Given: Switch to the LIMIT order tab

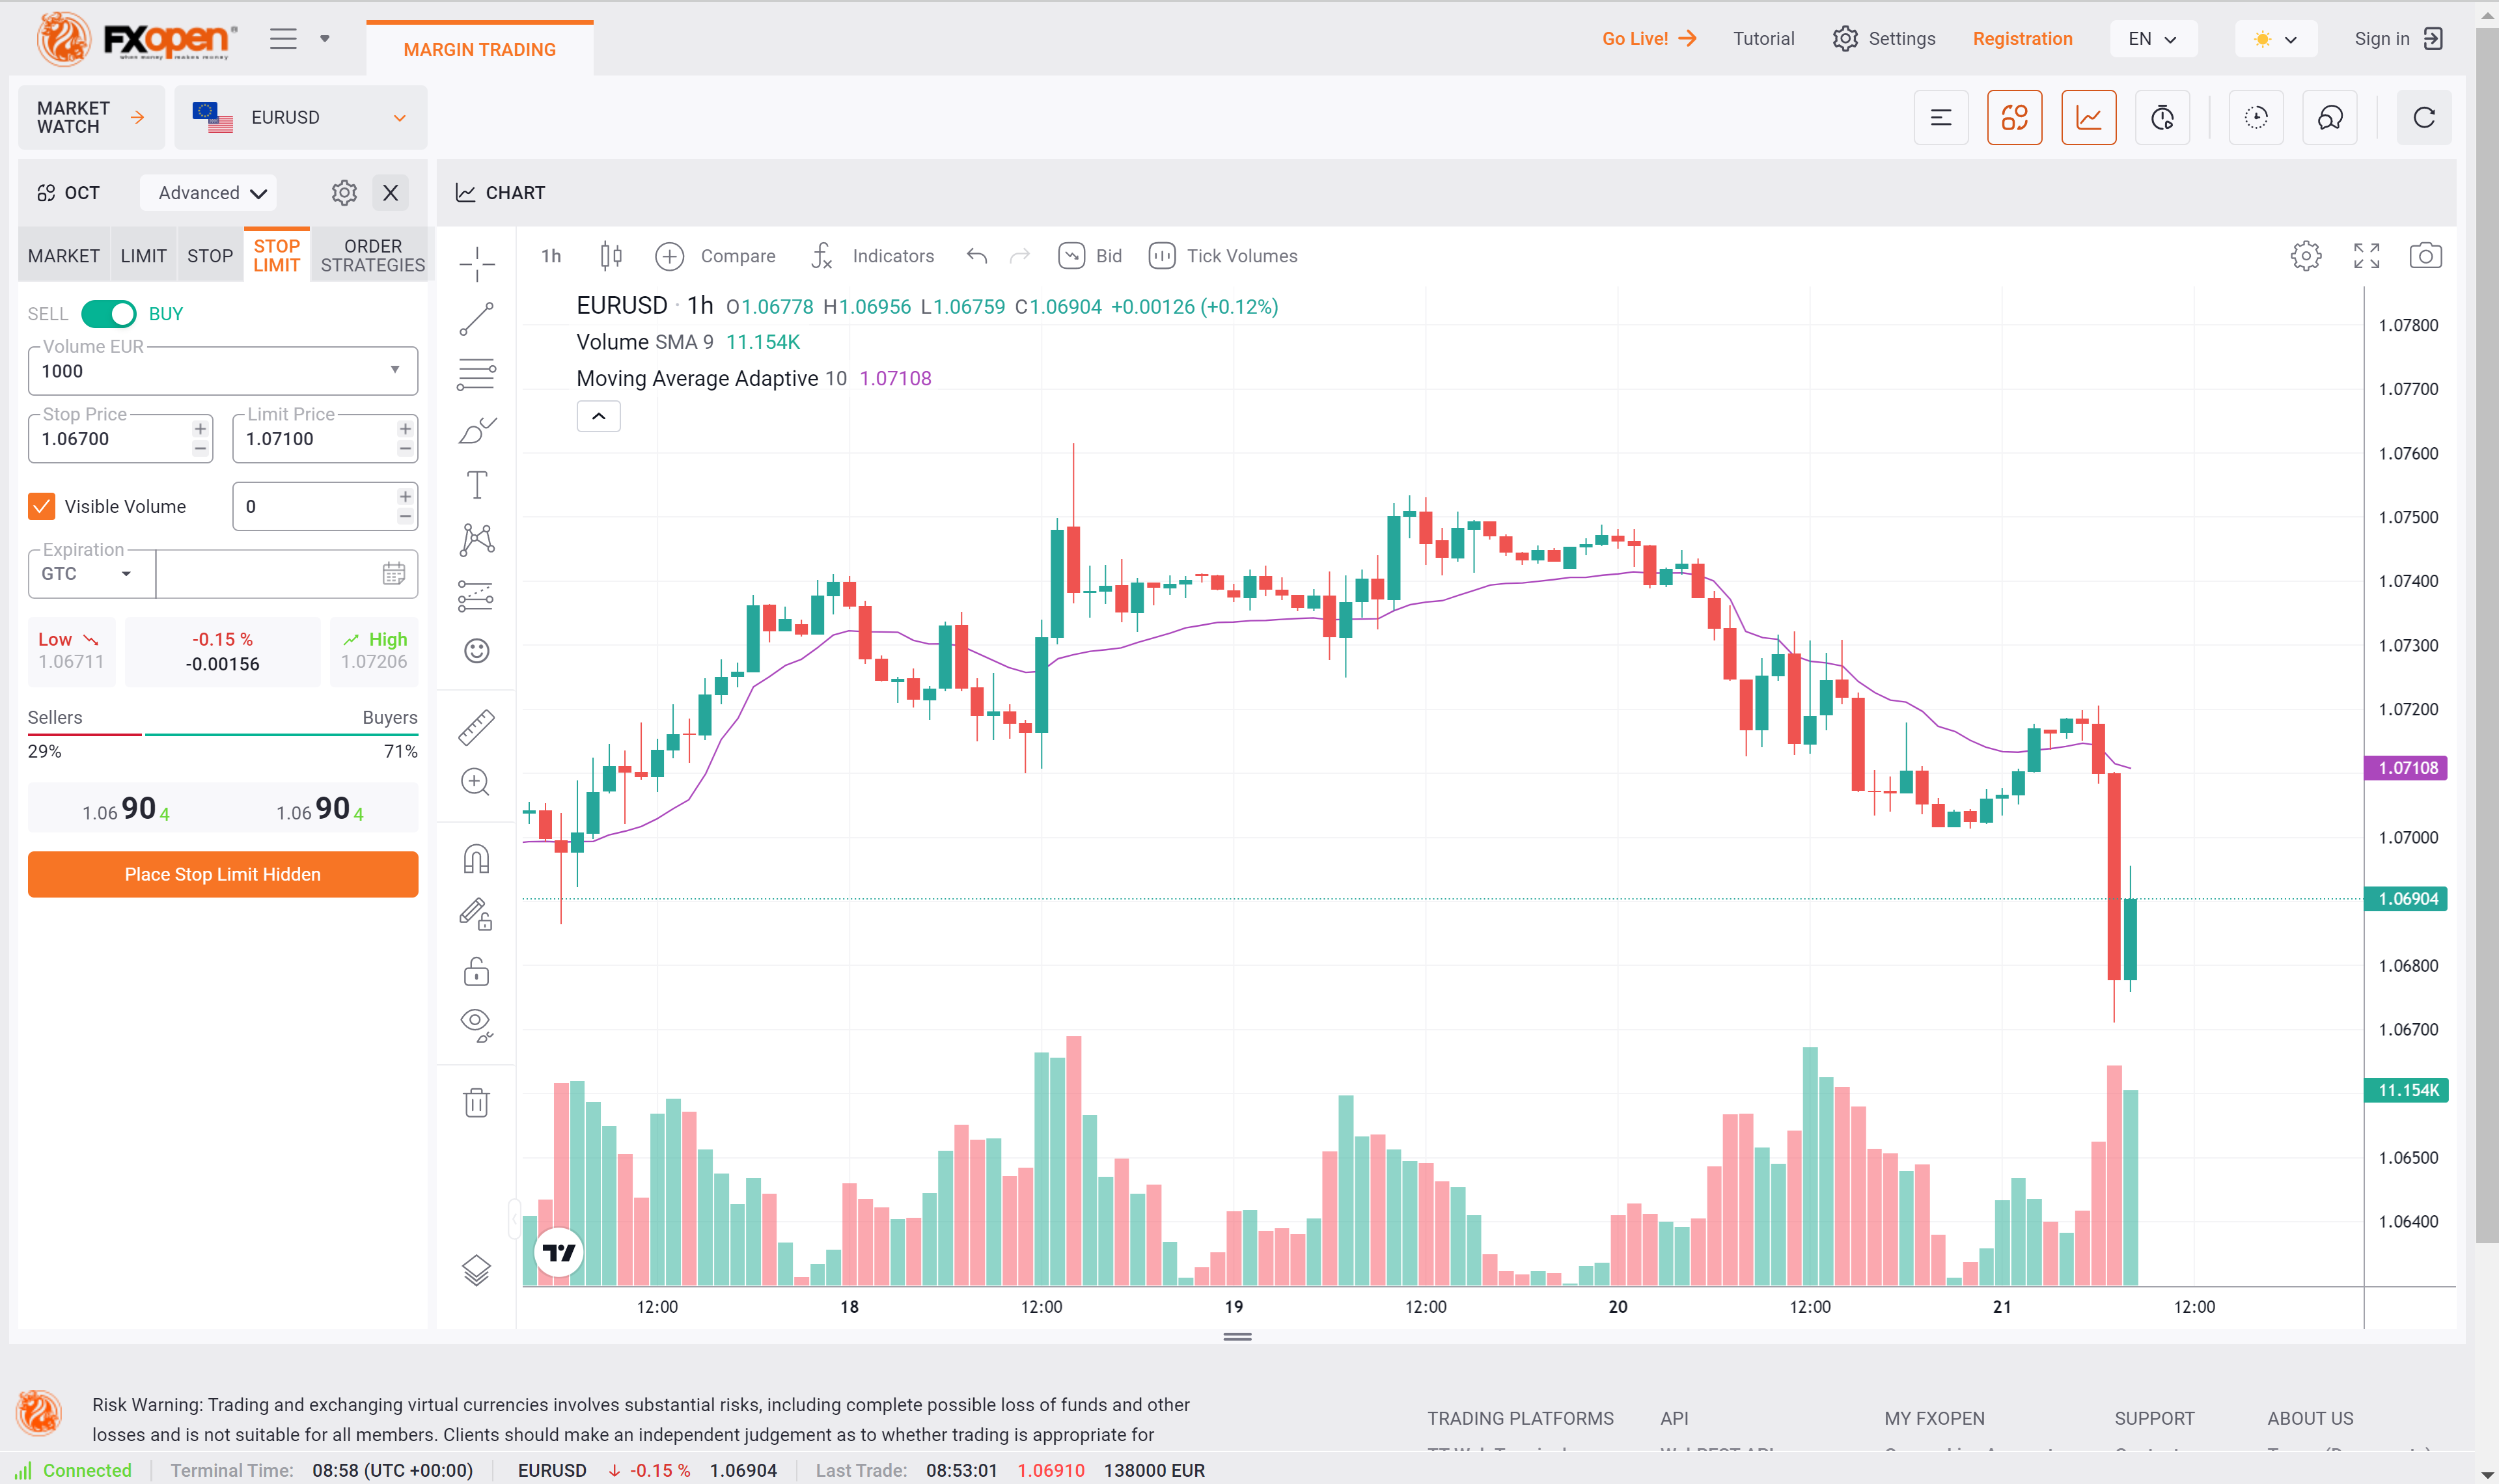Looking at the screenshot, I should 144,256.
